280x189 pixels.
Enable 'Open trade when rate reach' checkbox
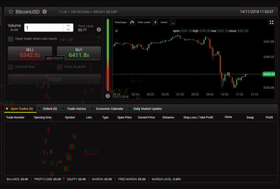coord(11,39)
